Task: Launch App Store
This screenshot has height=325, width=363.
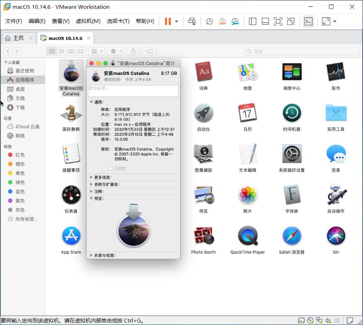Action: [71, 236]
